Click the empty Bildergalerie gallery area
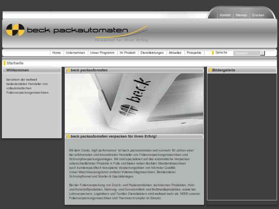279x209 pixels. point(242,137)
